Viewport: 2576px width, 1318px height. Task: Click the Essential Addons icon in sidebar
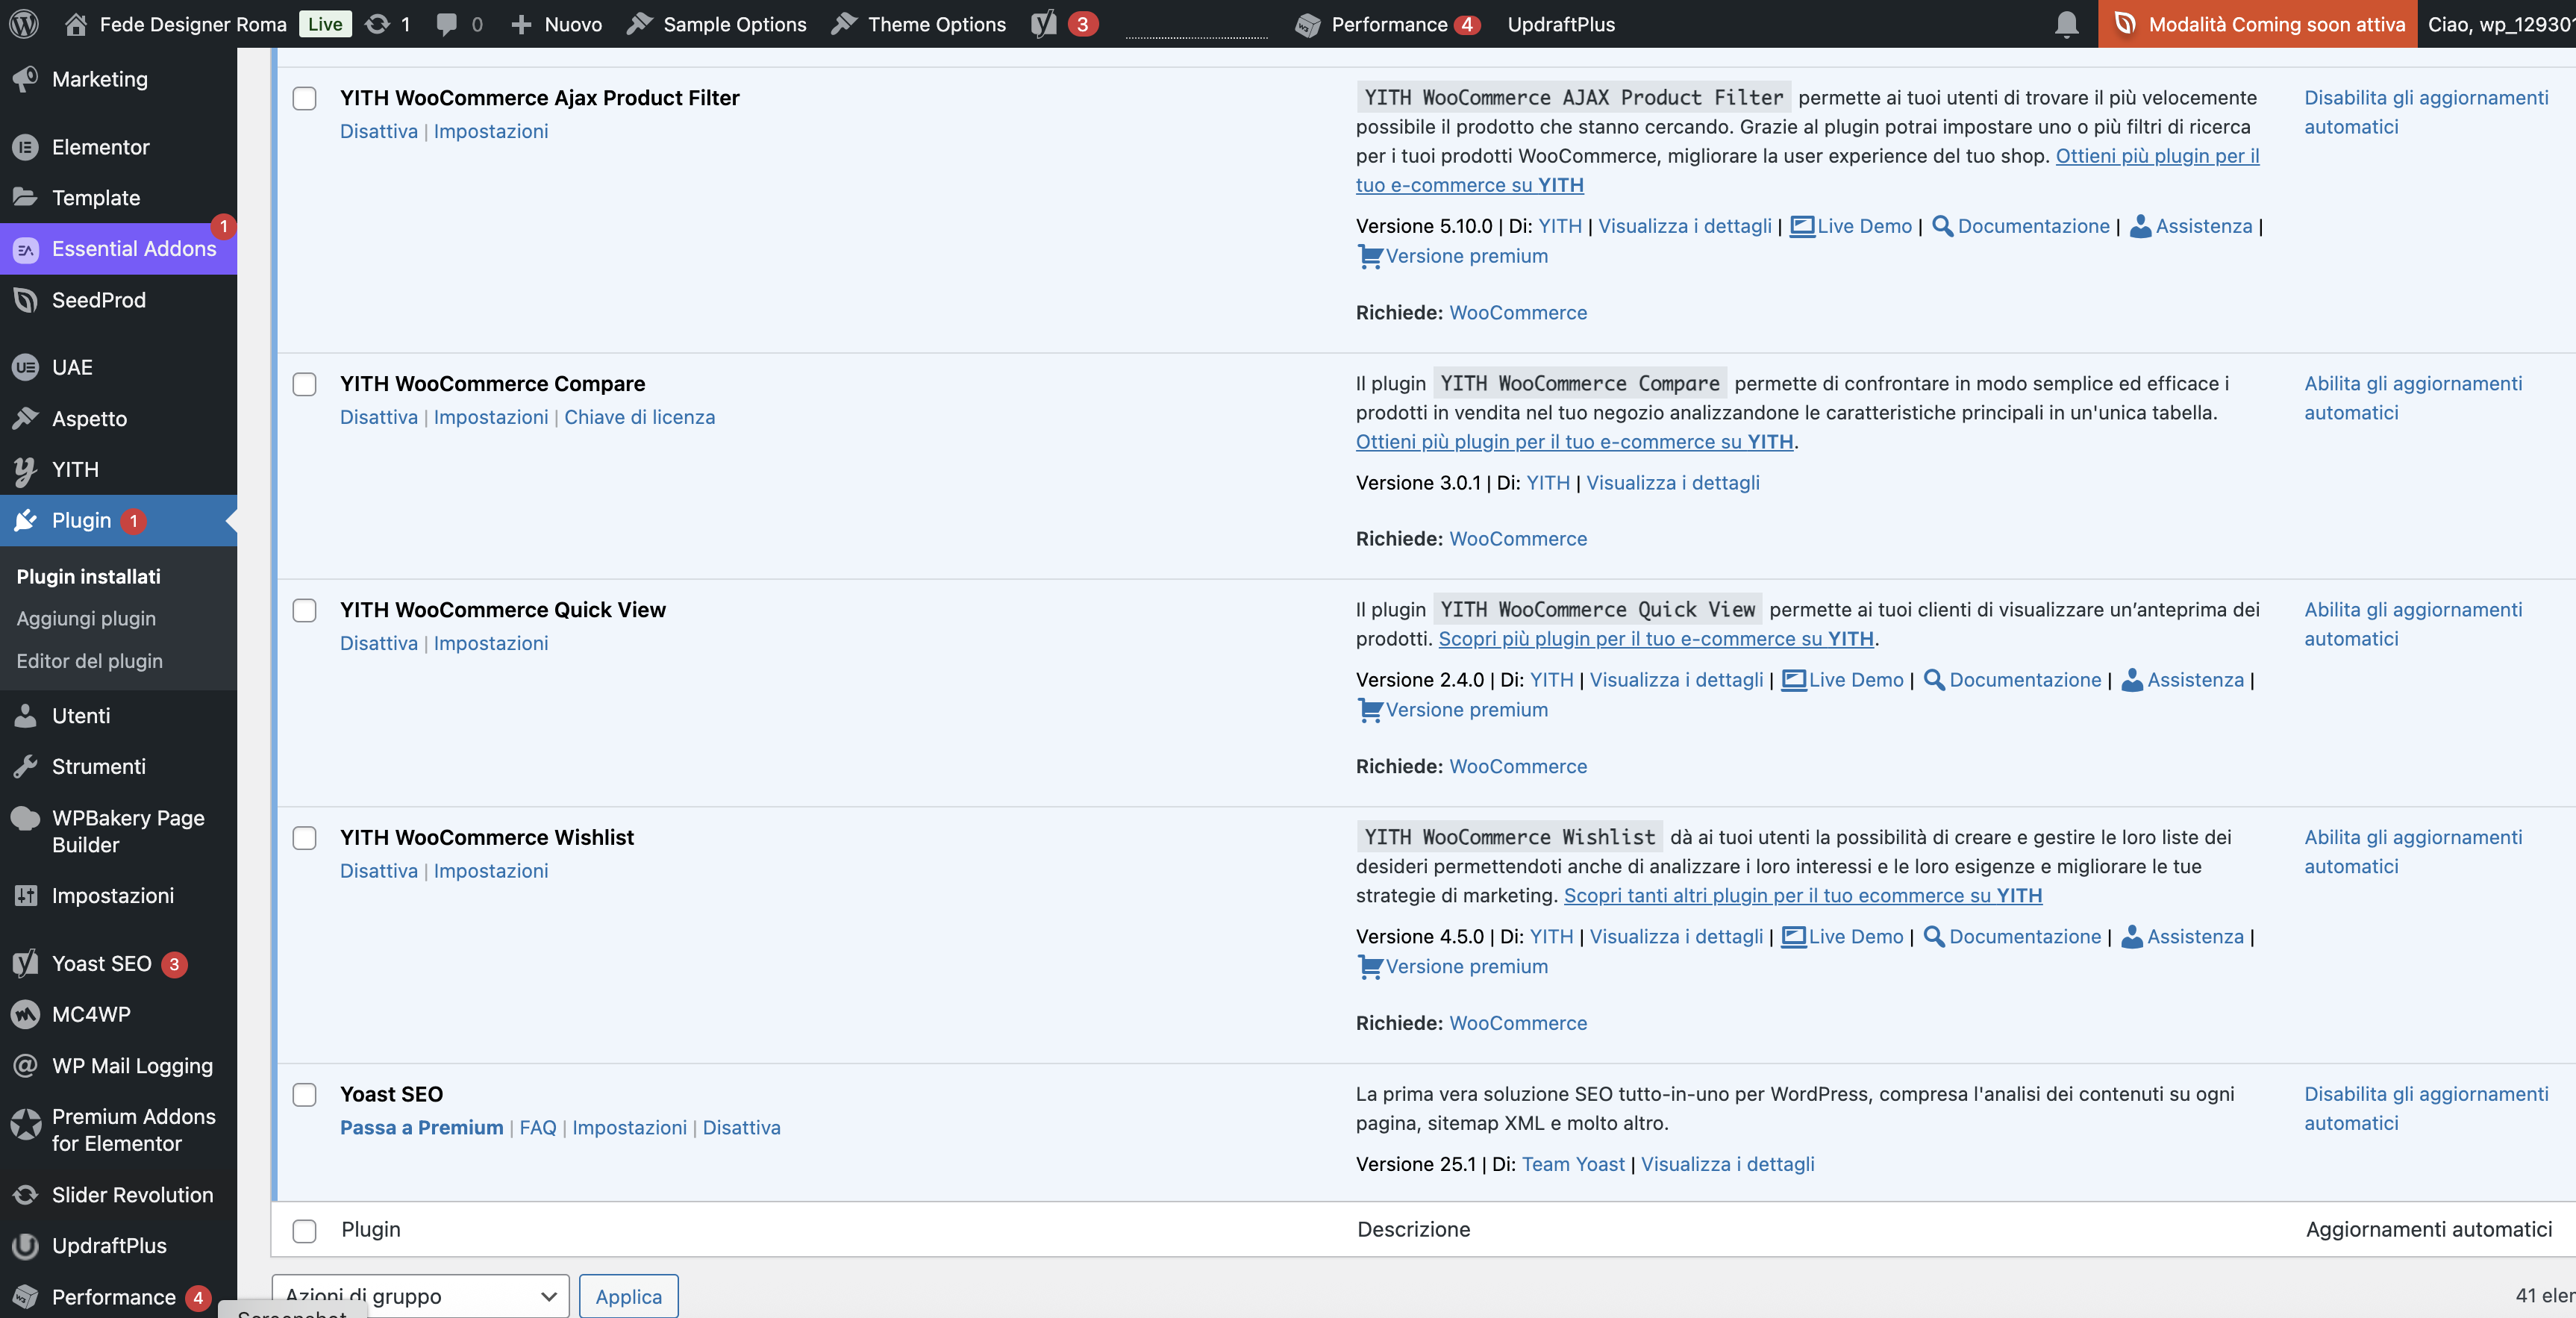(26, 249)
